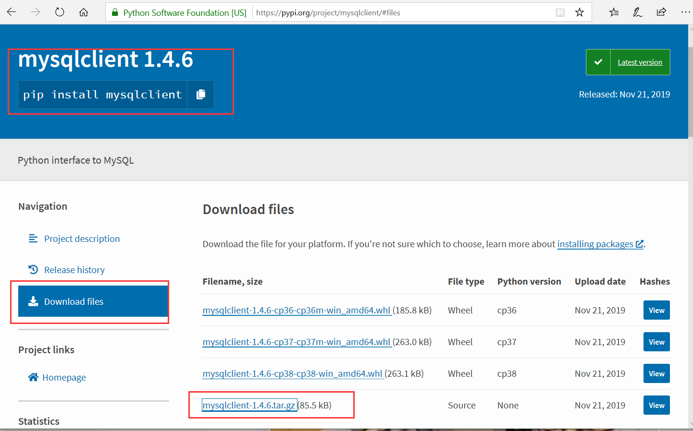Open the Release history tab
693x431 pixels.
coord(74,270)
